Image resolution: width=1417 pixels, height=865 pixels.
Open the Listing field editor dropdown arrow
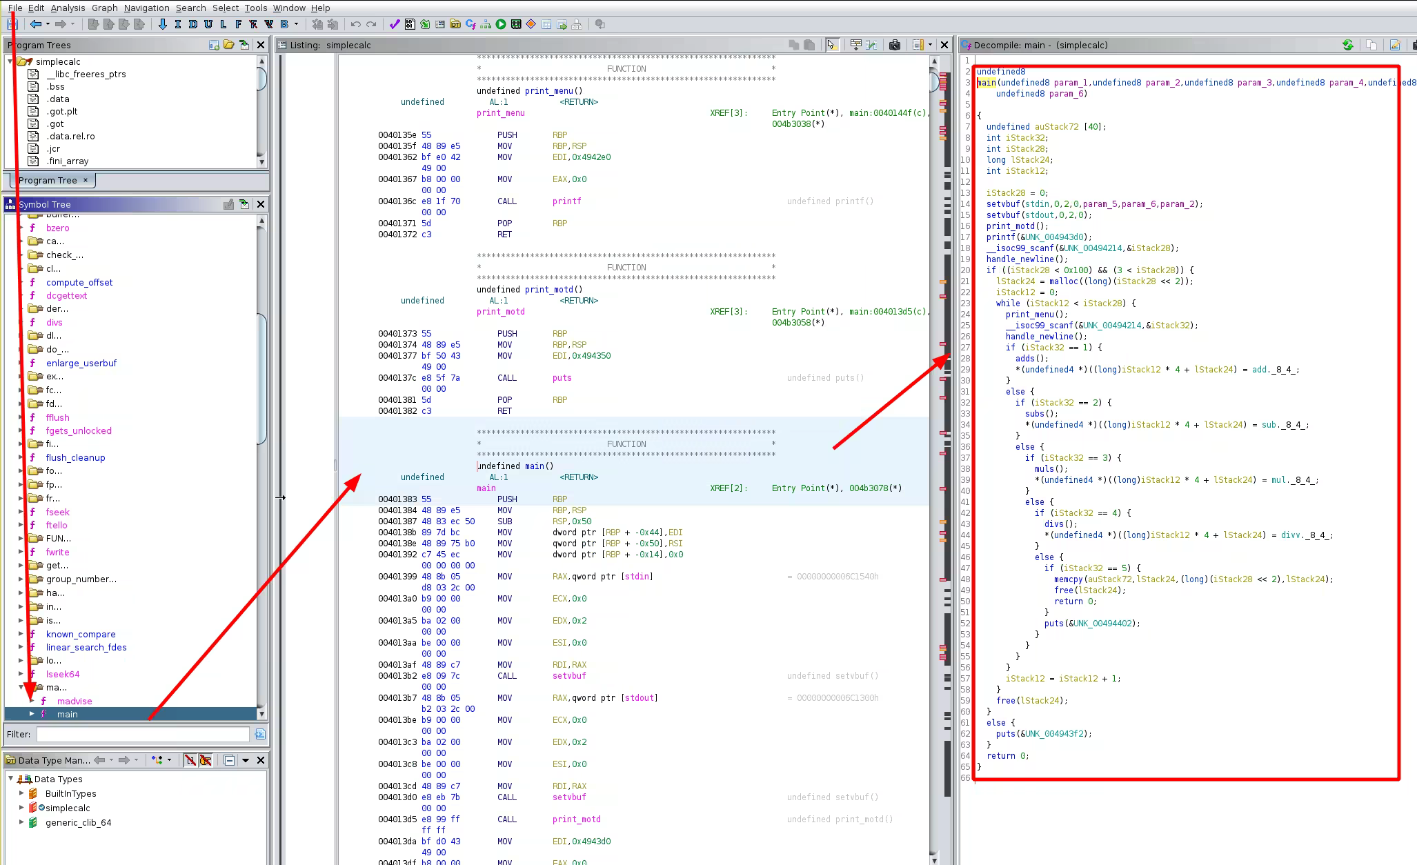coord(930,45)
